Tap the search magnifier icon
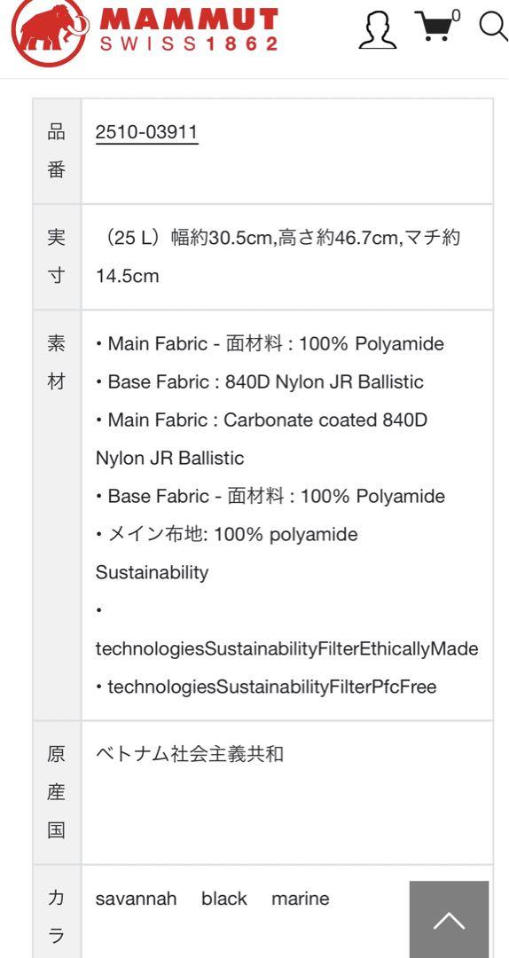The height and width of the screenshot is (958, 509). click(493, 26)
